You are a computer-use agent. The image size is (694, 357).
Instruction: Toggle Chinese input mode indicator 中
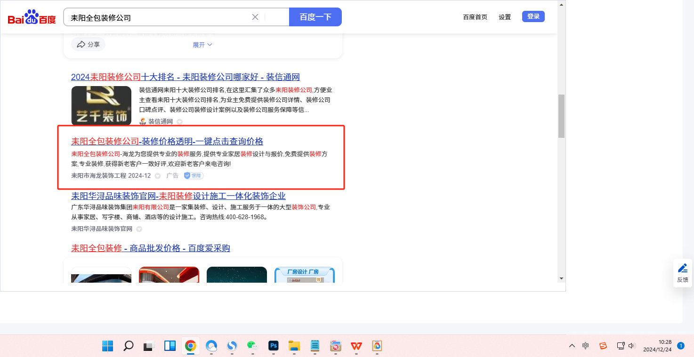click(585, 346)
